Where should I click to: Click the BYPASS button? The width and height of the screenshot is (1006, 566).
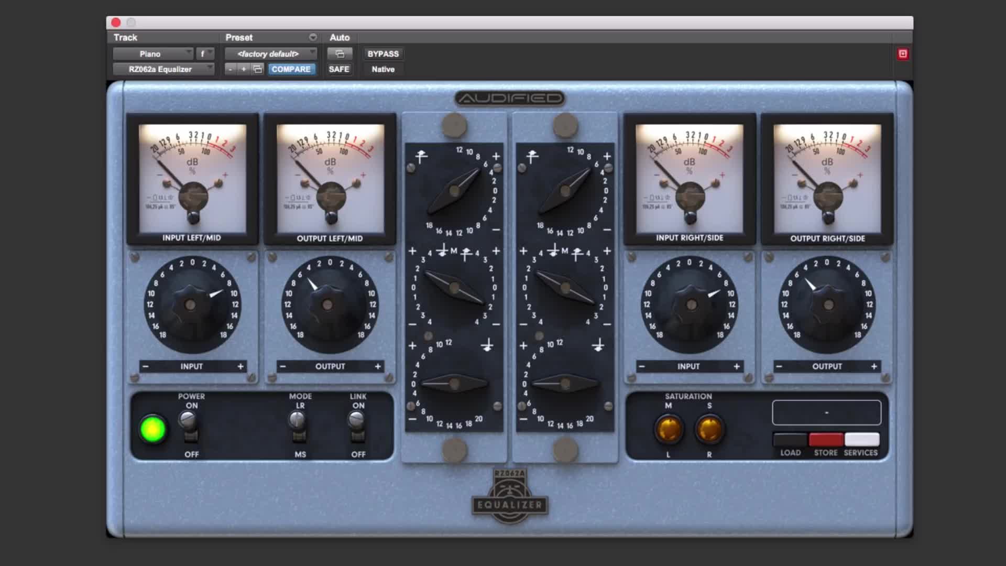pyautogui.click(x=383, y=54)
